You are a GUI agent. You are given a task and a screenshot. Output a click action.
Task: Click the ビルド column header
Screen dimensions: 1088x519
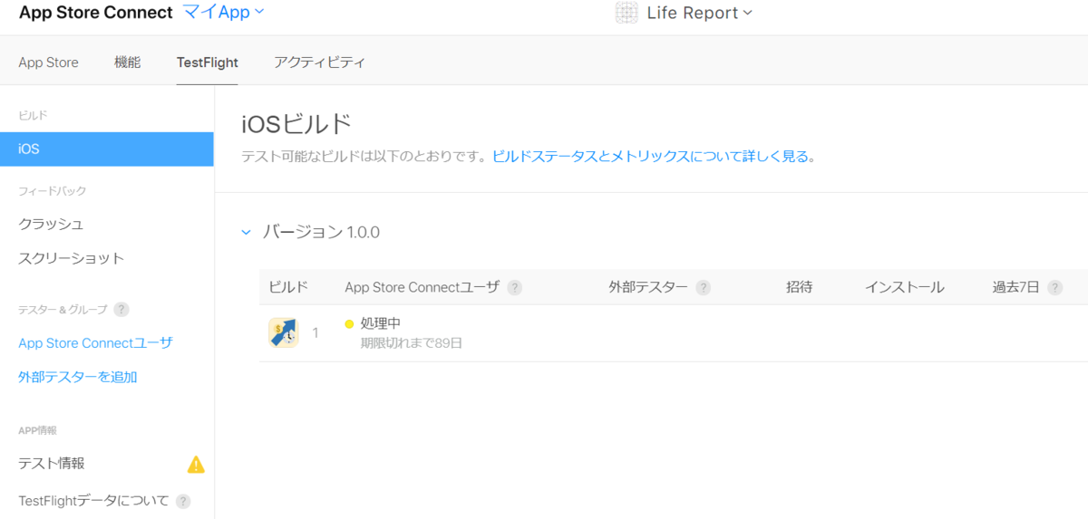(288, 287)
